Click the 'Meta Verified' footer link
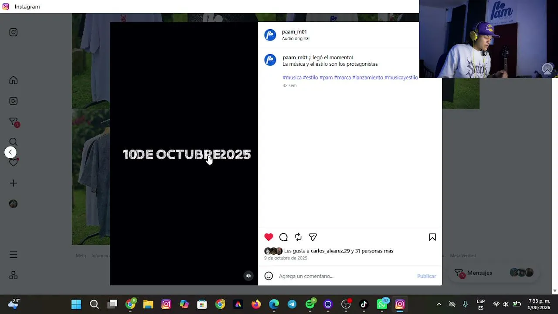 463,256
